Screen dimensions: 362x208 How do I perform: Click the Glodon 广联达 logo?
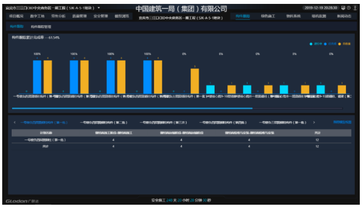(x=22, y=201)
